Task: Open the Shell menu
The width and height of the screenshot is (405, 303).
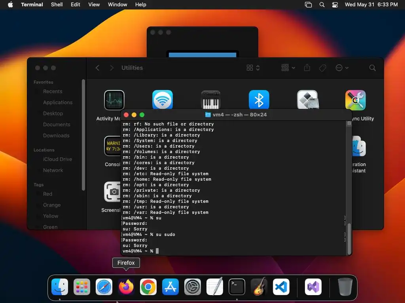Action: click(x=57, y=5)
